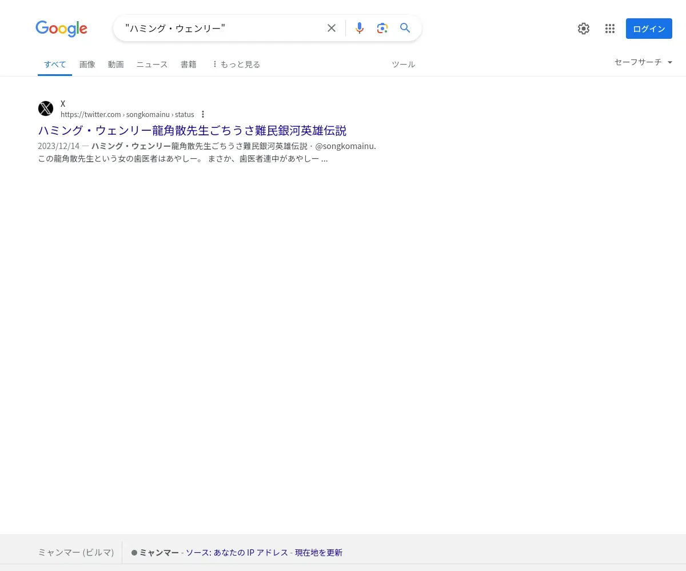Screen dimensions: 686x571
Task: Click the Google logo
Action: pos(61,29)
